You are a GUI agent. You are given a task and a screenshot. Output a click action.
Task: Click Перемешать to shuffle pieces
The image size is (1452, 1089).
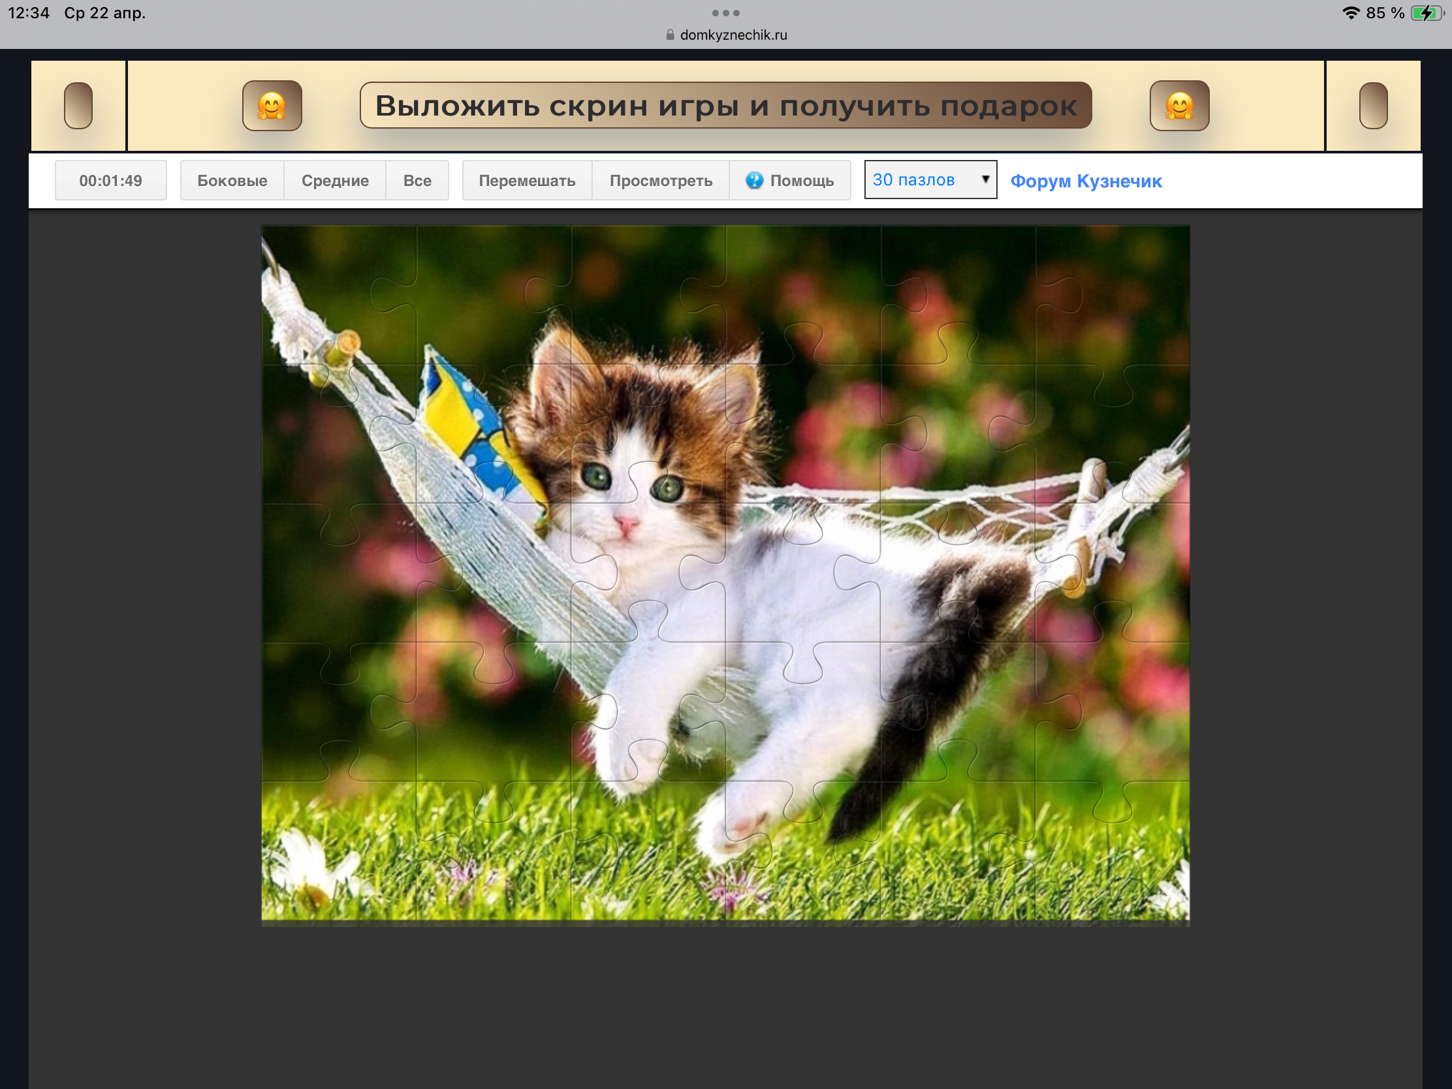click(x=526, y=180)
